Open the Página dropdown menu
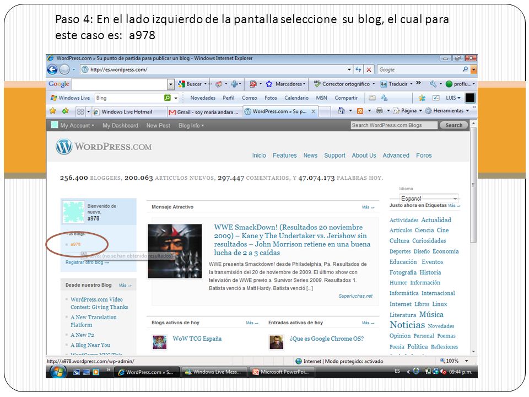This screenshot has height=397, width=529. tap(408, 111)
